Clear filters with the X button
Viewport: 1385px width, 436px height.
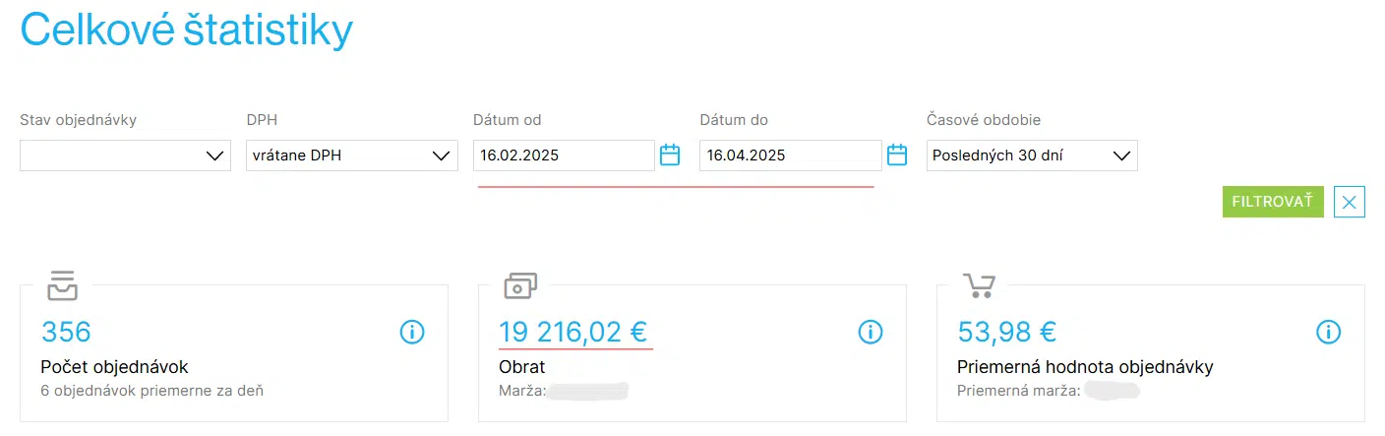1350,202
